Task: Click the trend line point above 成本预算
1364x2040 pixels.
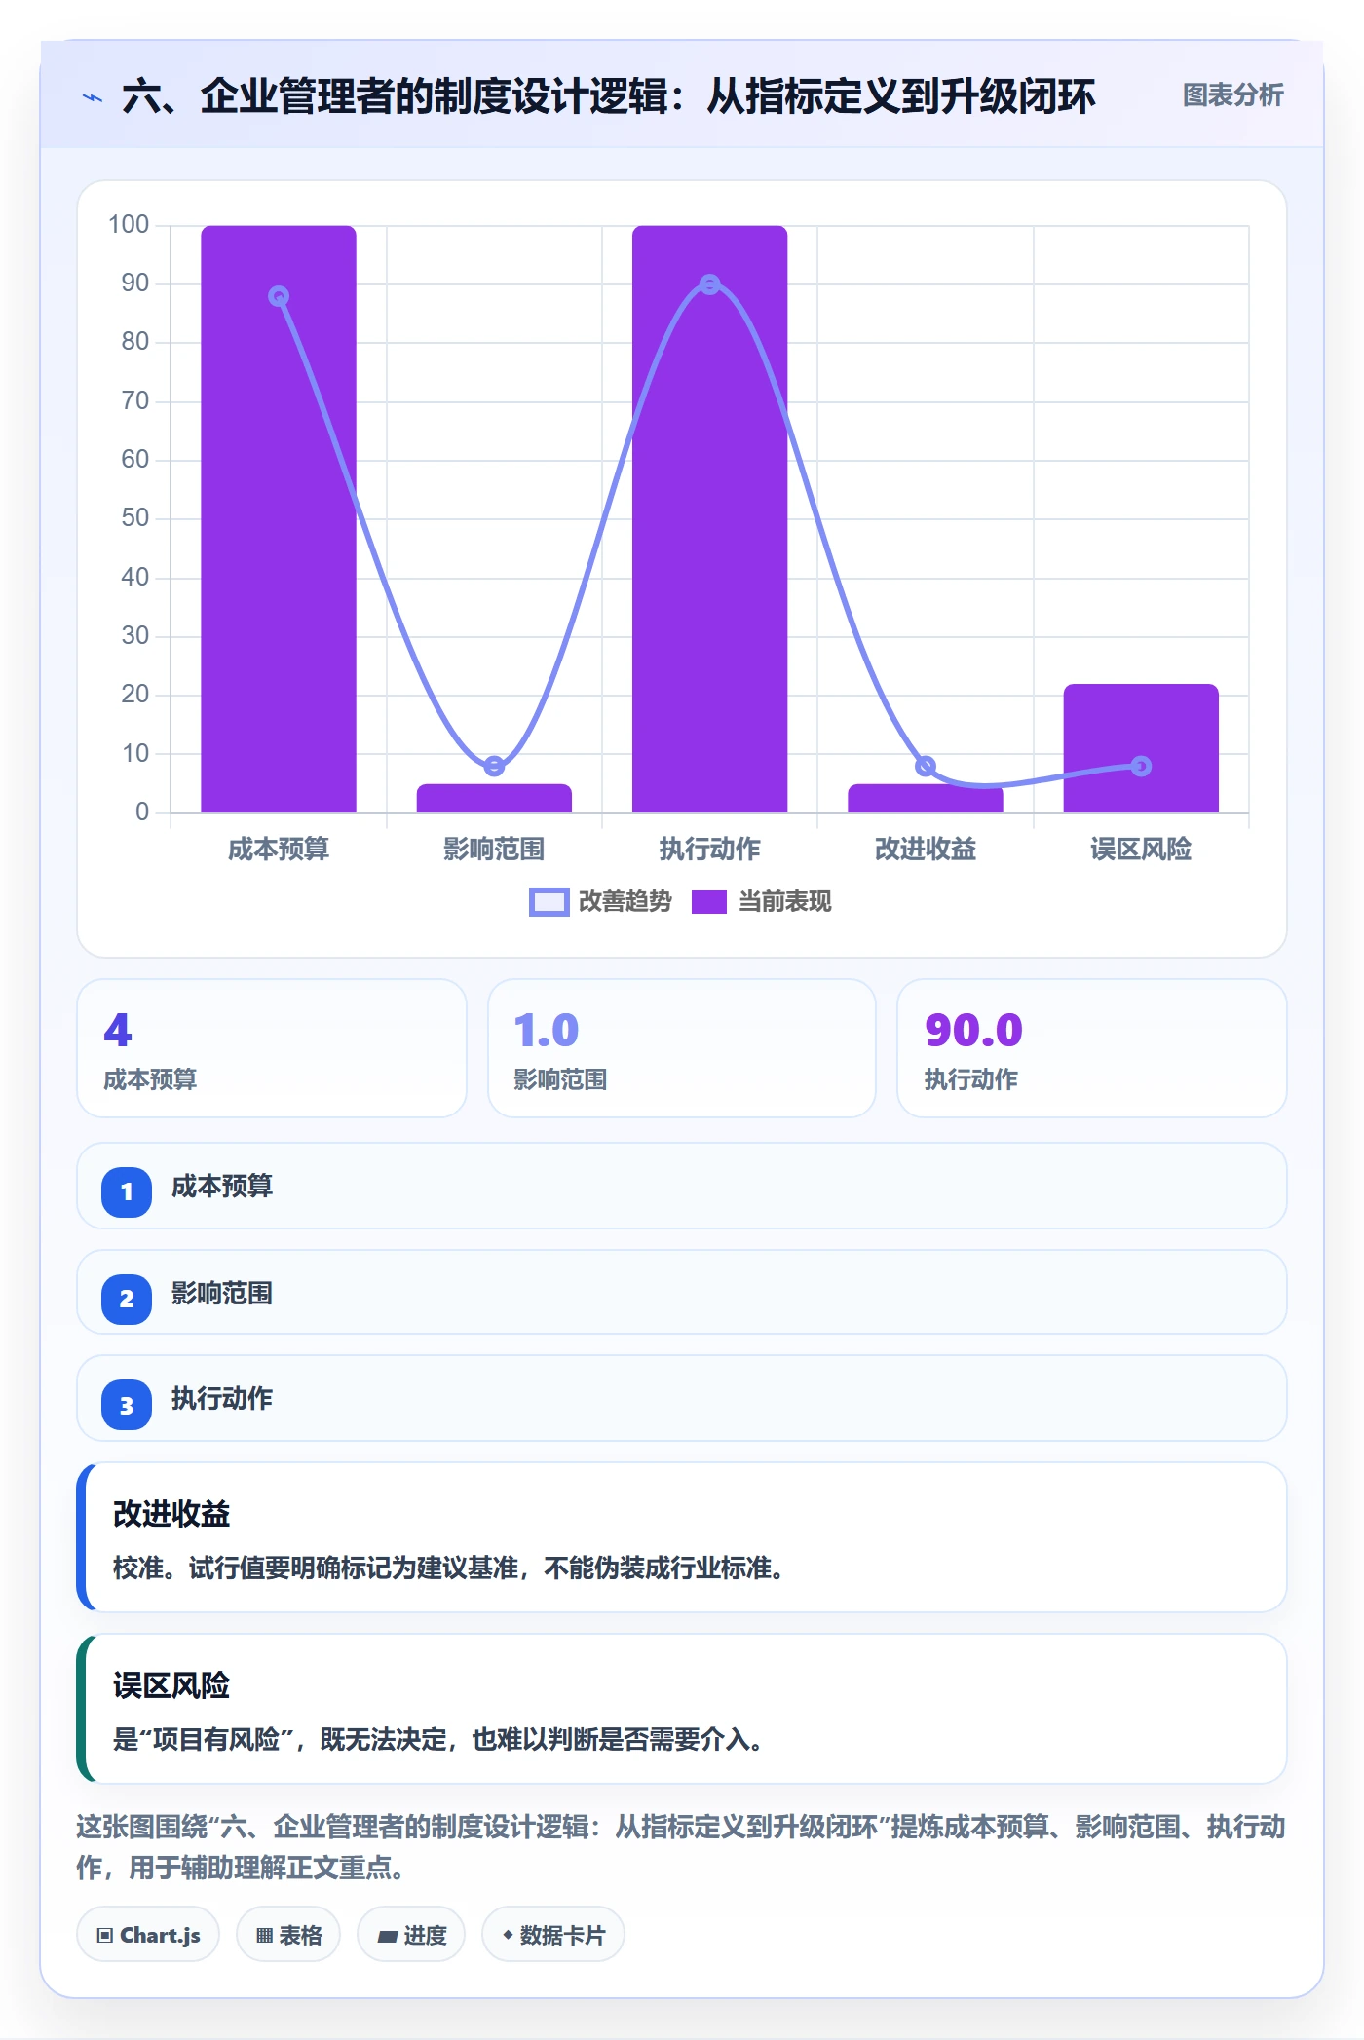Action: click(x=279, y=296)
